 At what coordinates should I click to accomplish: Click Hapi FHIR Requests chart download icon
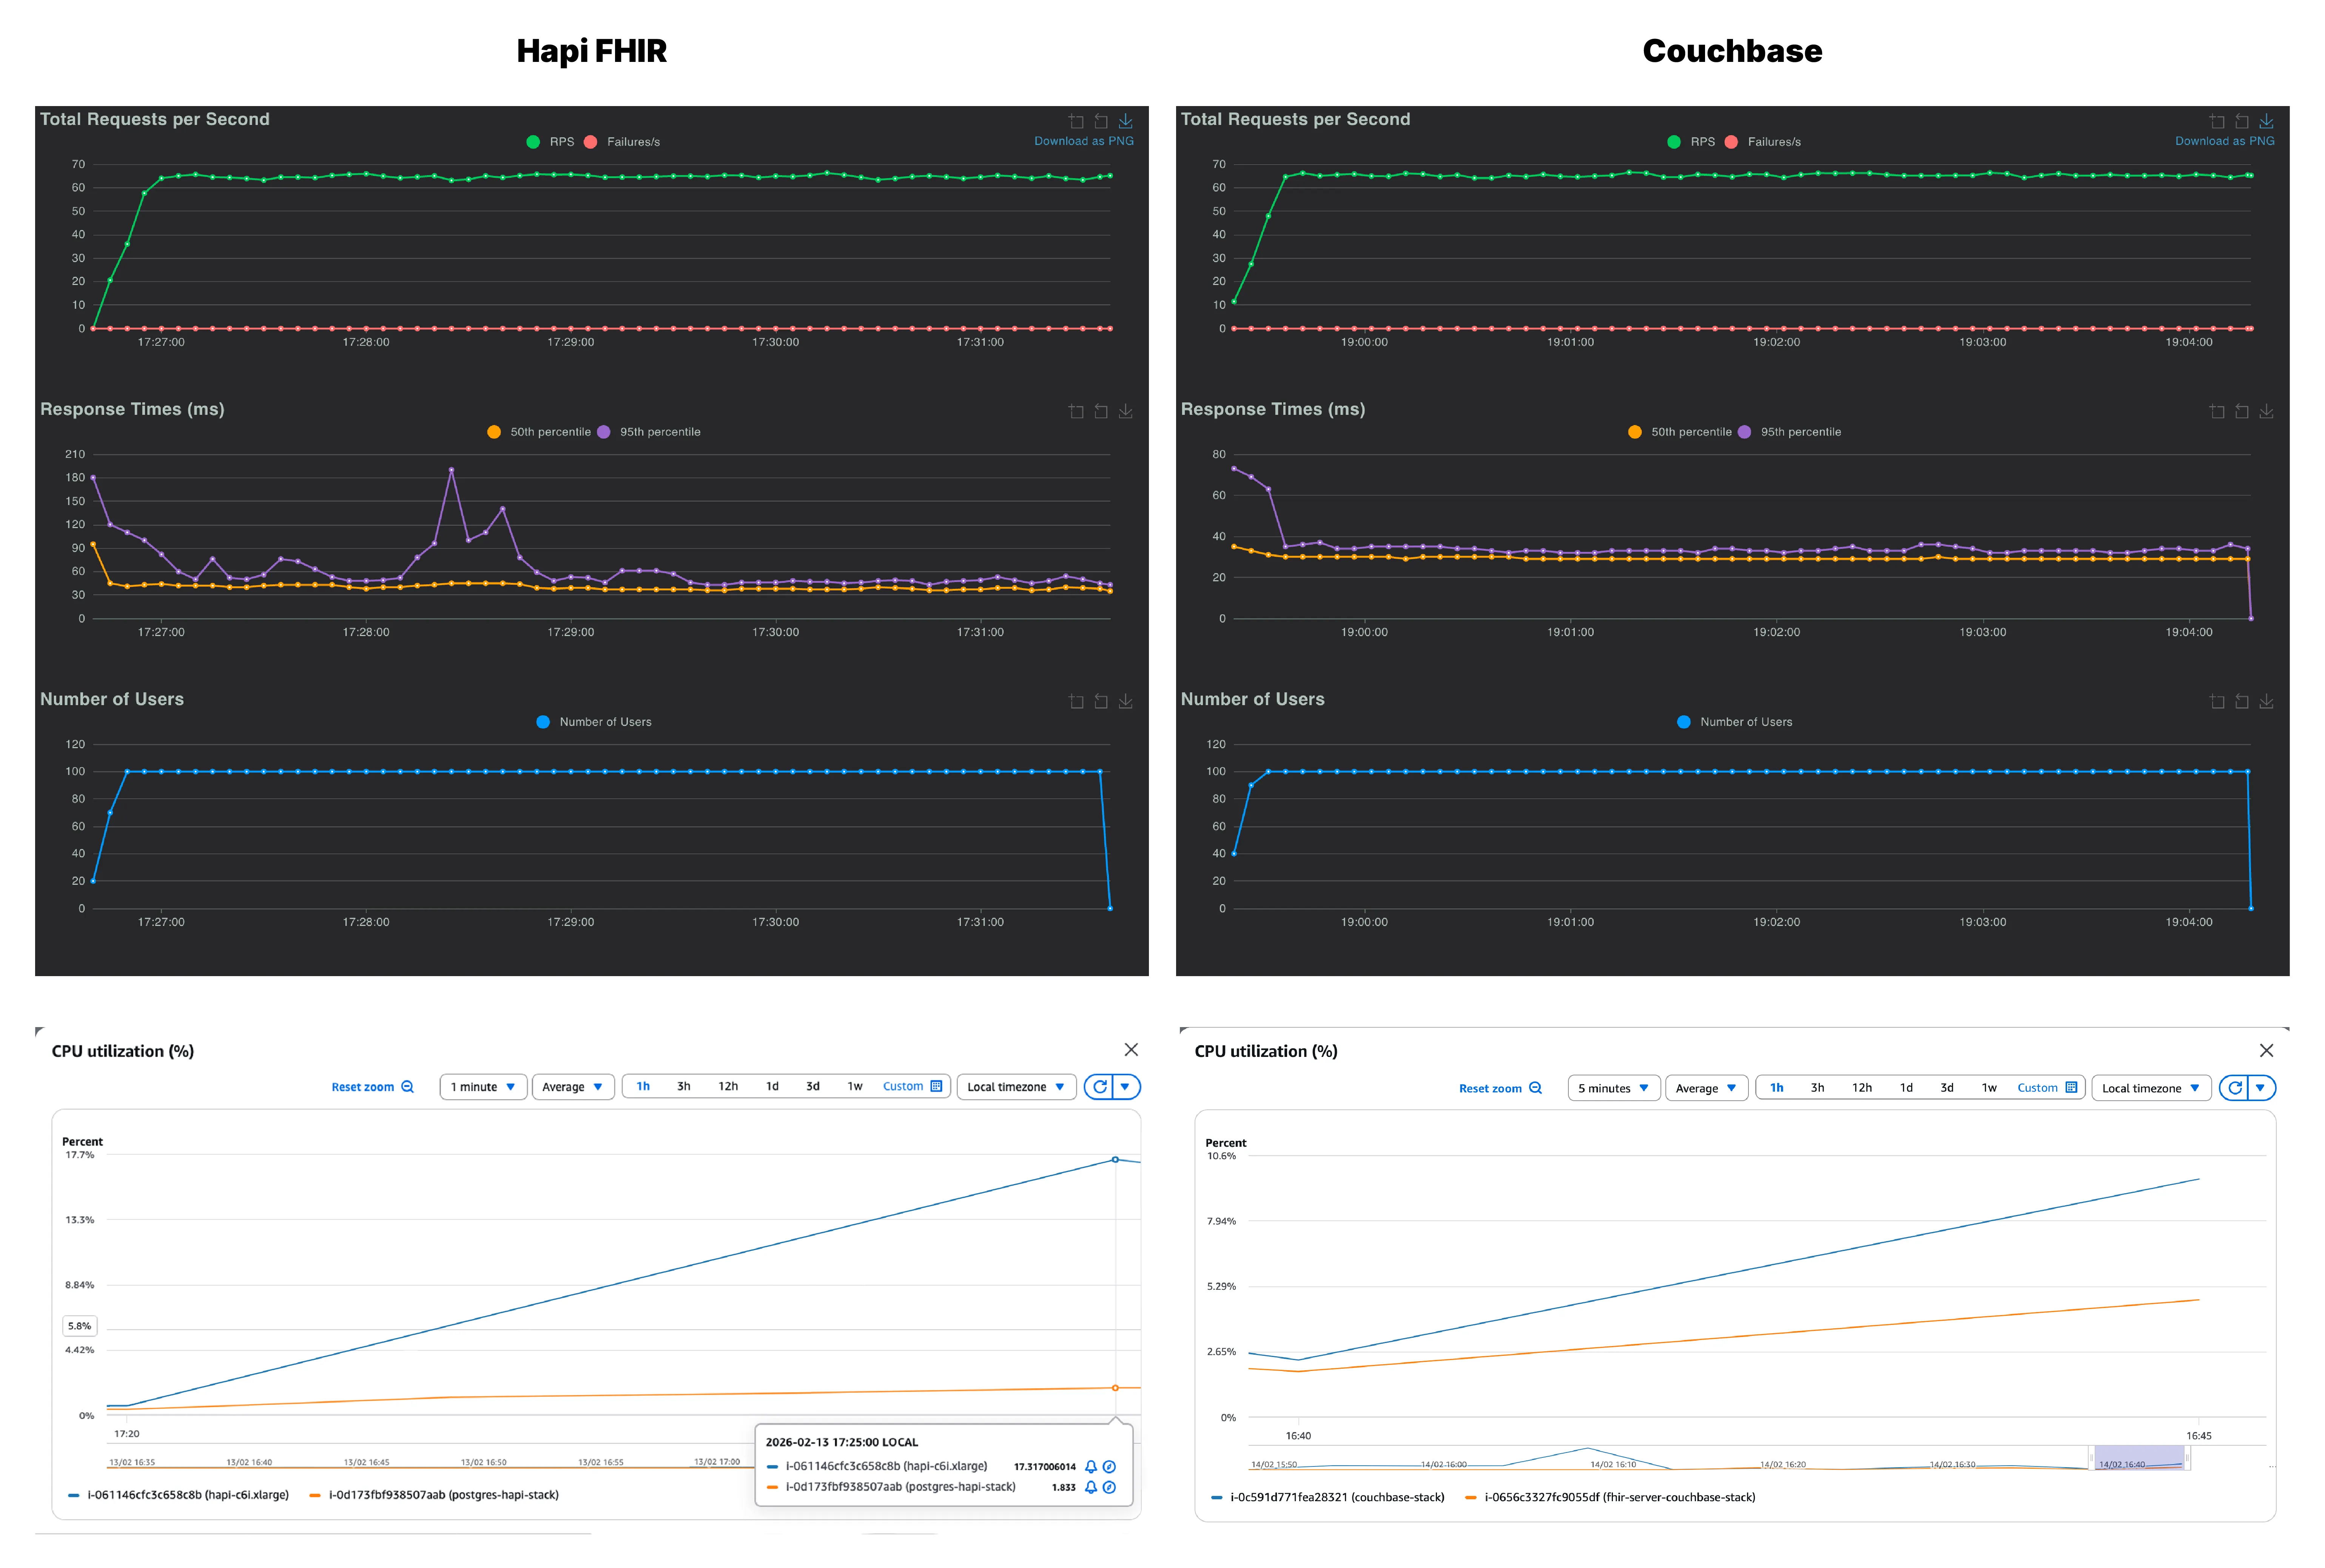point(1125,121)
